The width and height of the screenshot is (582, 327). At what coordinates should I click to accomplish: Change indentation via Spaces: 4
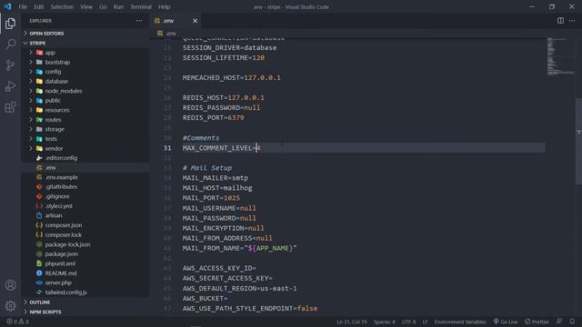click(384, 322)
